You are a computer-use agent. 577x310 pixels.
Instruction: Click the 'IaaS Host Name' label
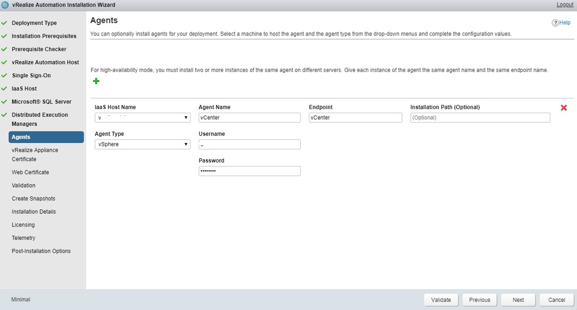(x=115, y=107)
